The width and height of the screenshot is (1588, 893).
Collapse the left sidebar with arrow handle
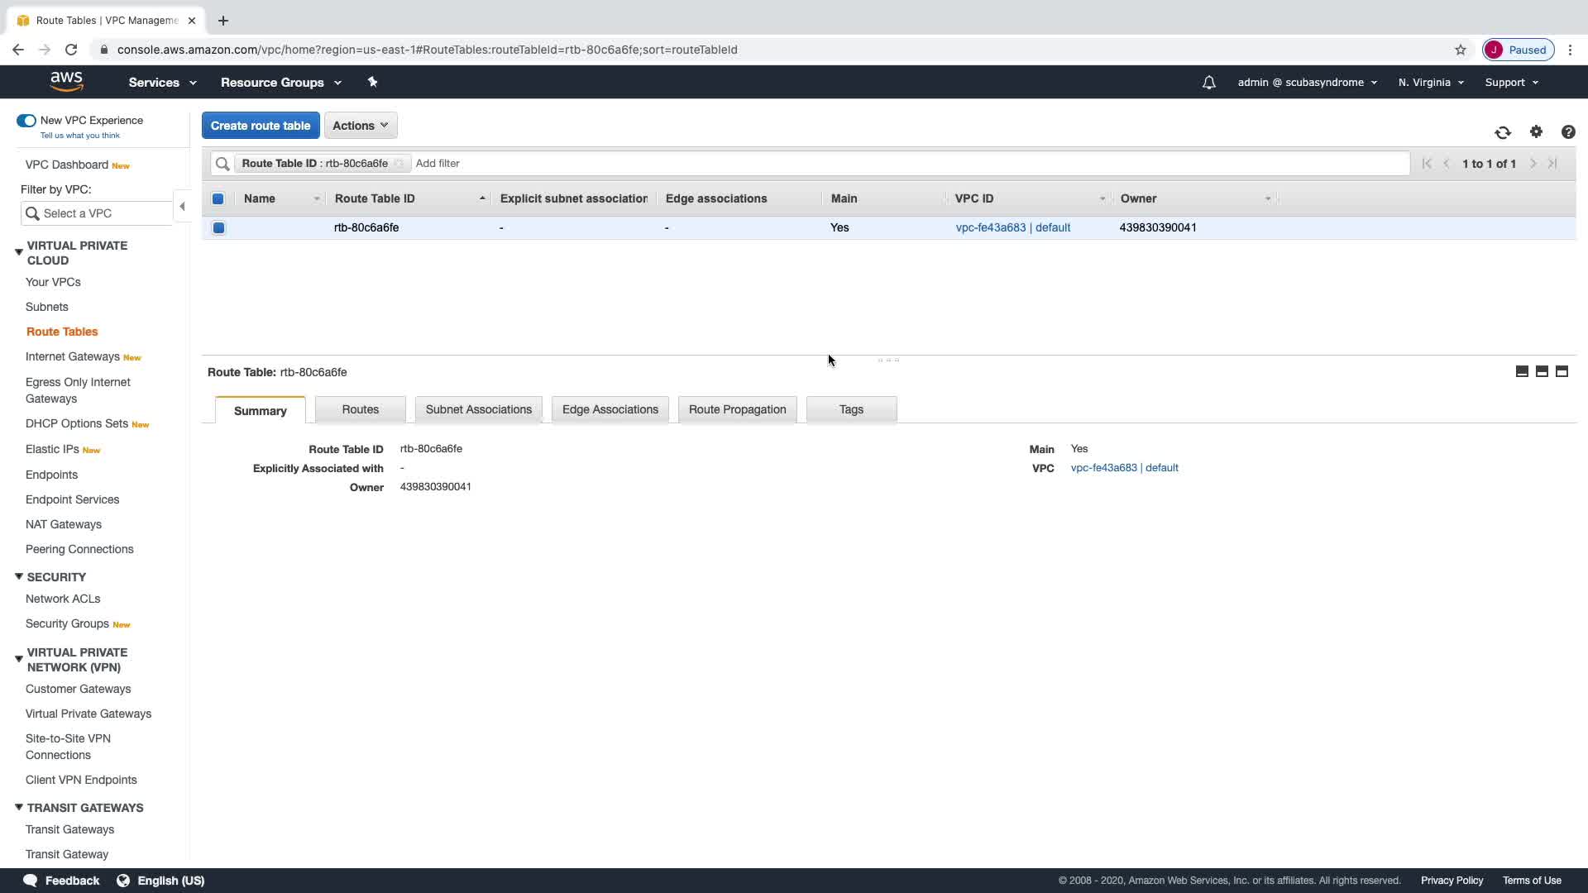click(x=182, y=207)
